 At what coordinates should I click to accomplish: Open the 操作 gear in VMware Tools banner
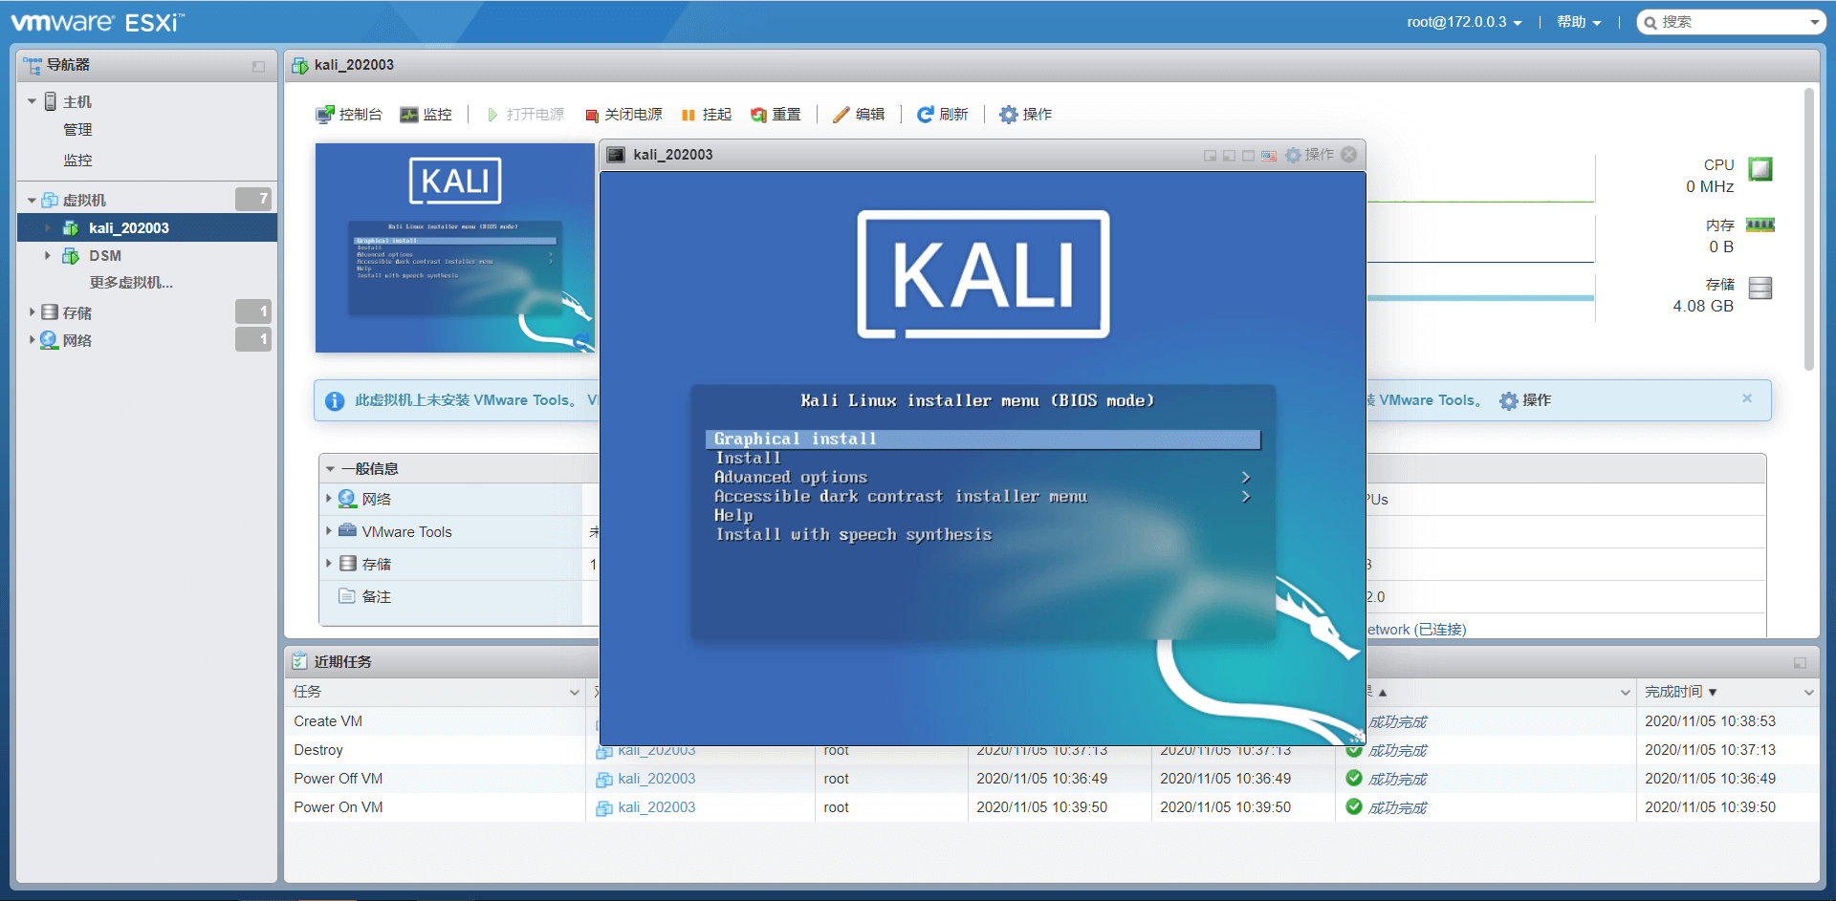click(x=1525, y=400)
